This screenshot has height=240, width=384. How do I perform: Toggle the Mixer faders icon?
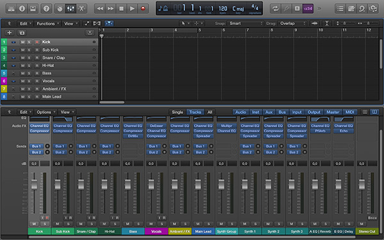point(70,9)
